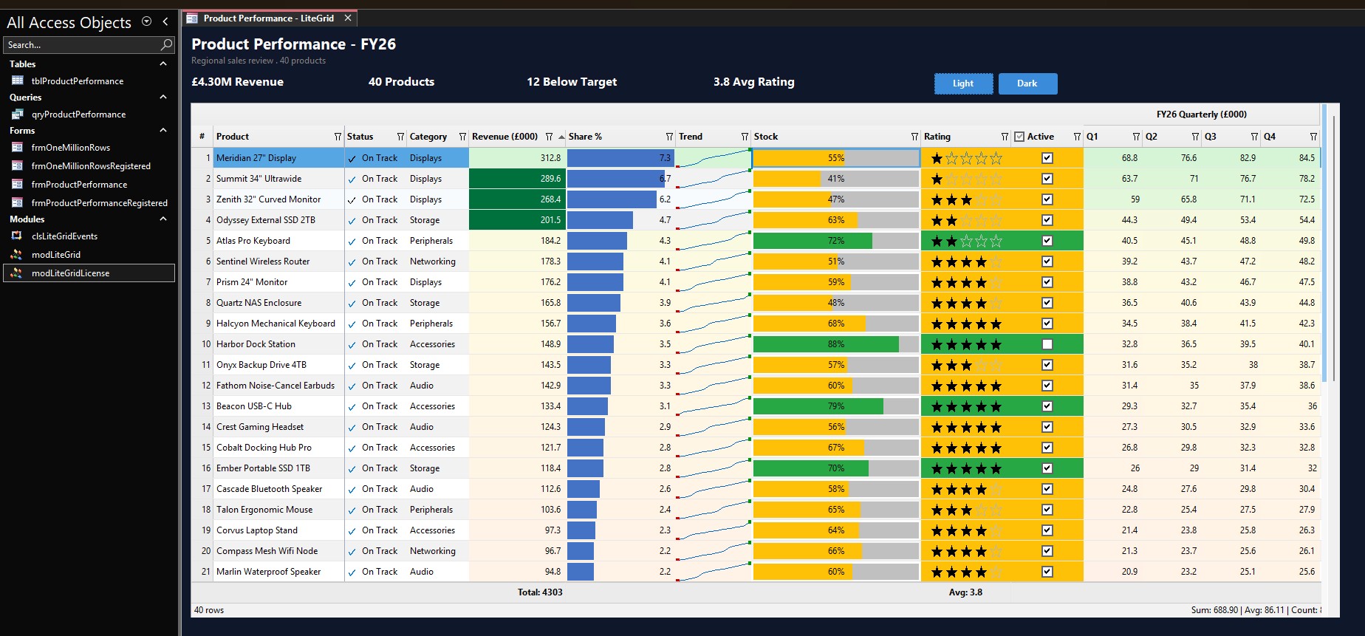1365x636 pixels.
Task: Select the Product Performance - LiteGrid tab
Action: (269, 18)
